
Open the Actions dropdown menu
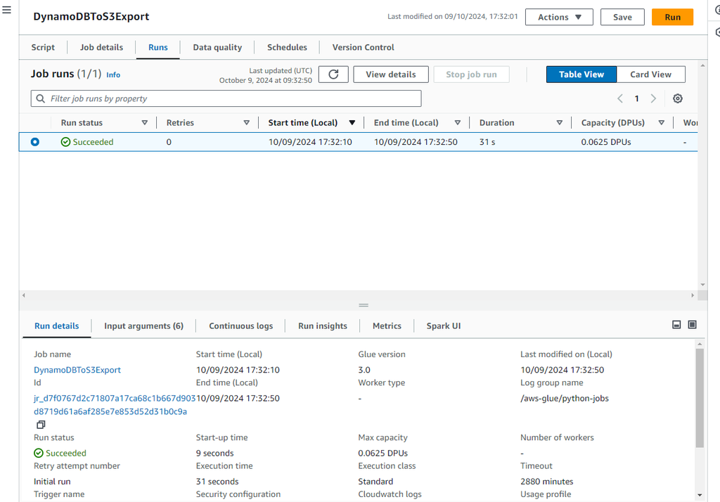(x=559, y=17)
